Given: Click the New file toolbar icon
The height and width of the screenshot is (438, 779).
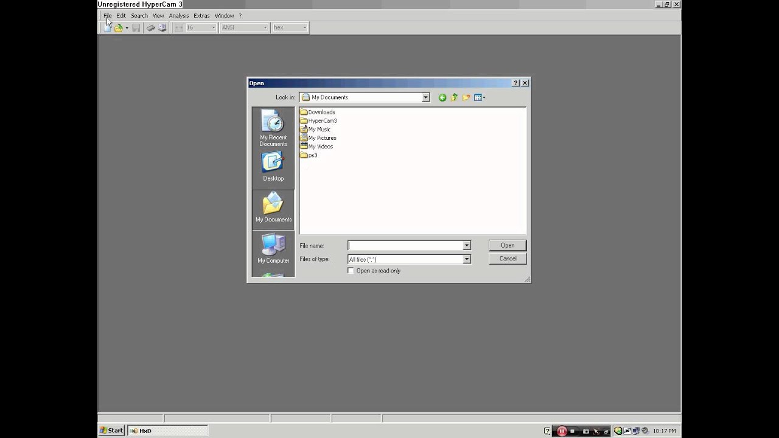Looking at the screenshot, I should point(107,27).
